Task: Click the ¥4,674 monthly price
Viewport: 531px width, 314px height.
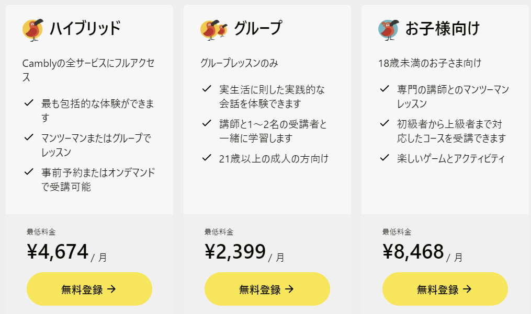Action: coord(58,252)
